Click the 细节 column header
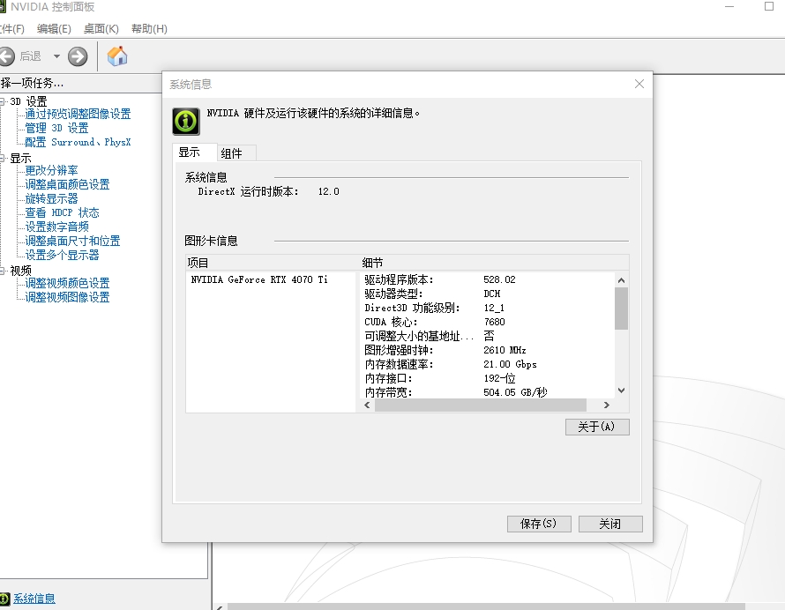 (495, 263)
